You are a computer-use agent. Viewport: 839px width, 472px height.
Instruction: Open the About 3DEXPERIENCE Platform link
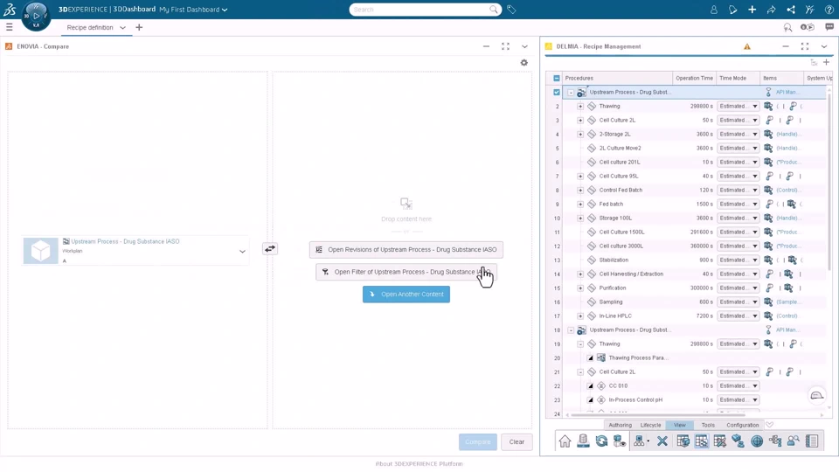click(x=419, y=464)
